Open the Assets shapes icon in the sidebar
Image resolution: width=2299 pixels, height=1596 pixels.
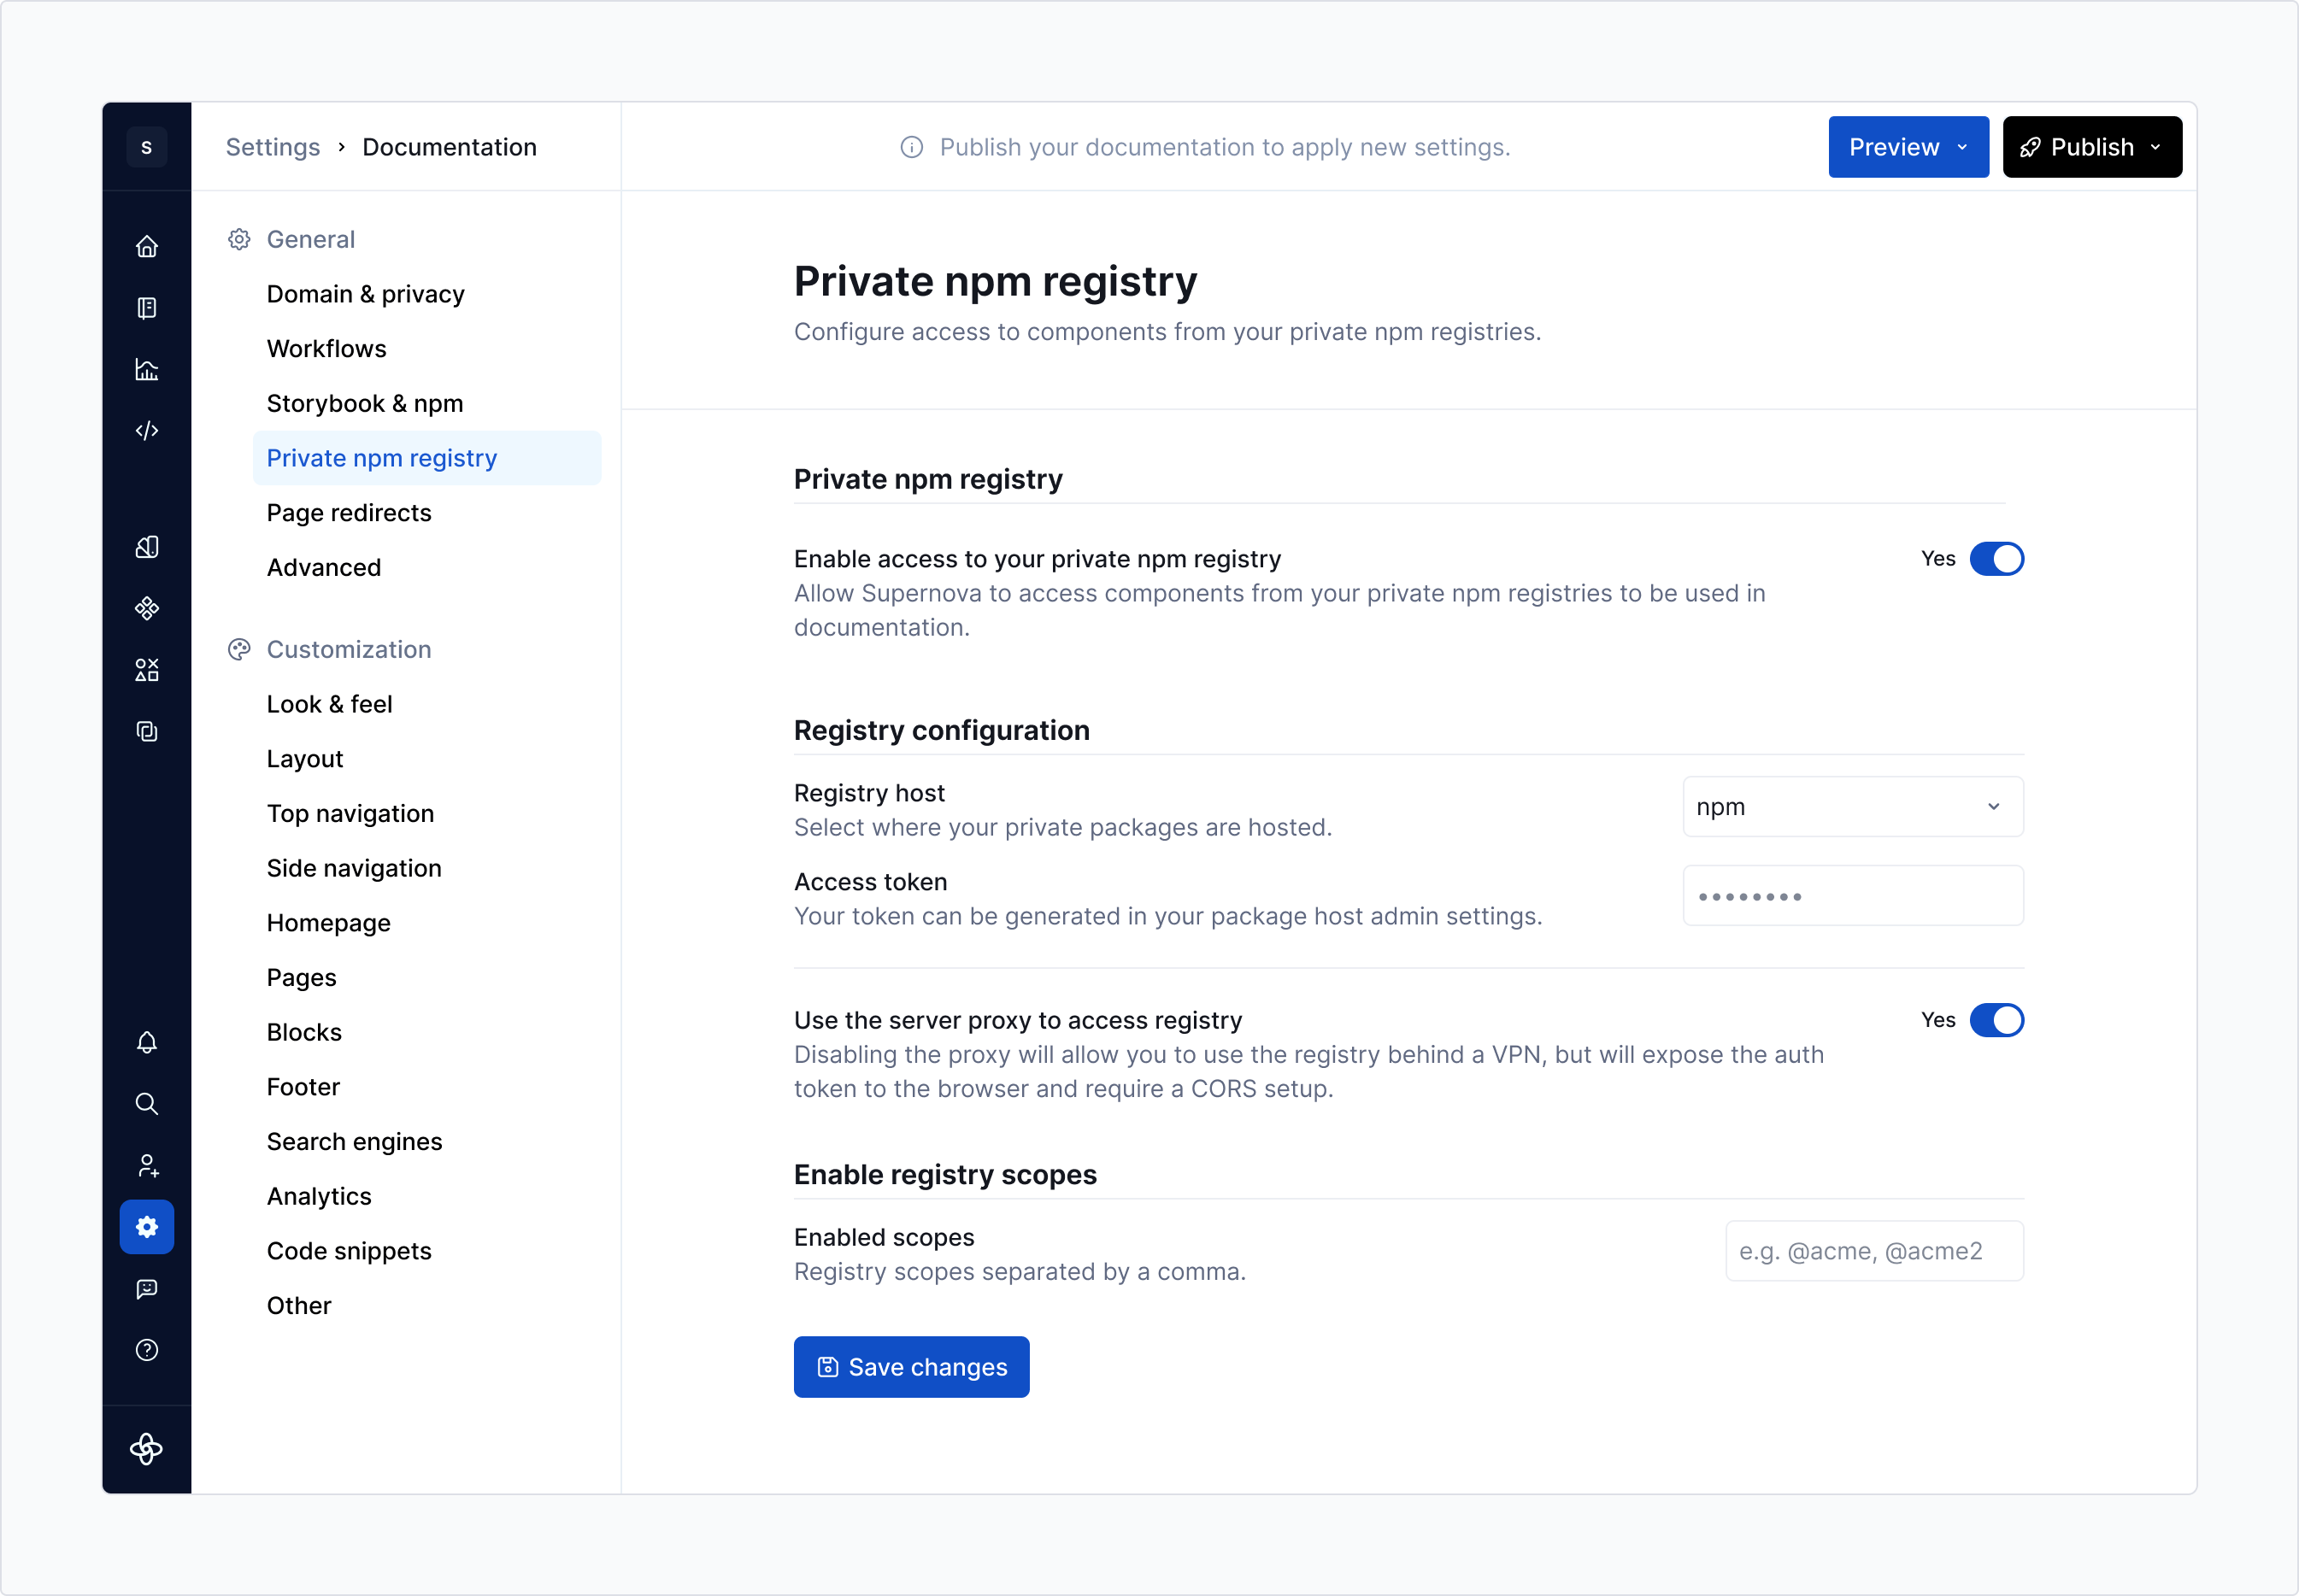[x=147, y=669]
